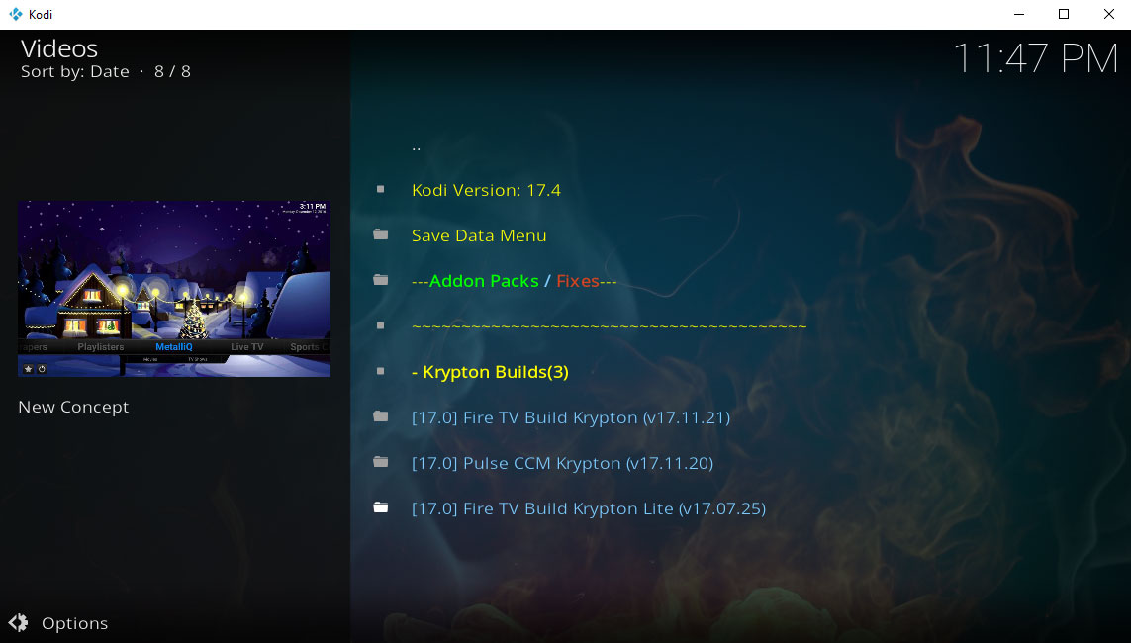The width and height of the screenshot is (1131, 643).
Task: Click the bullet marker beside Kodi Version: 17.4
Action: (381, 189)
